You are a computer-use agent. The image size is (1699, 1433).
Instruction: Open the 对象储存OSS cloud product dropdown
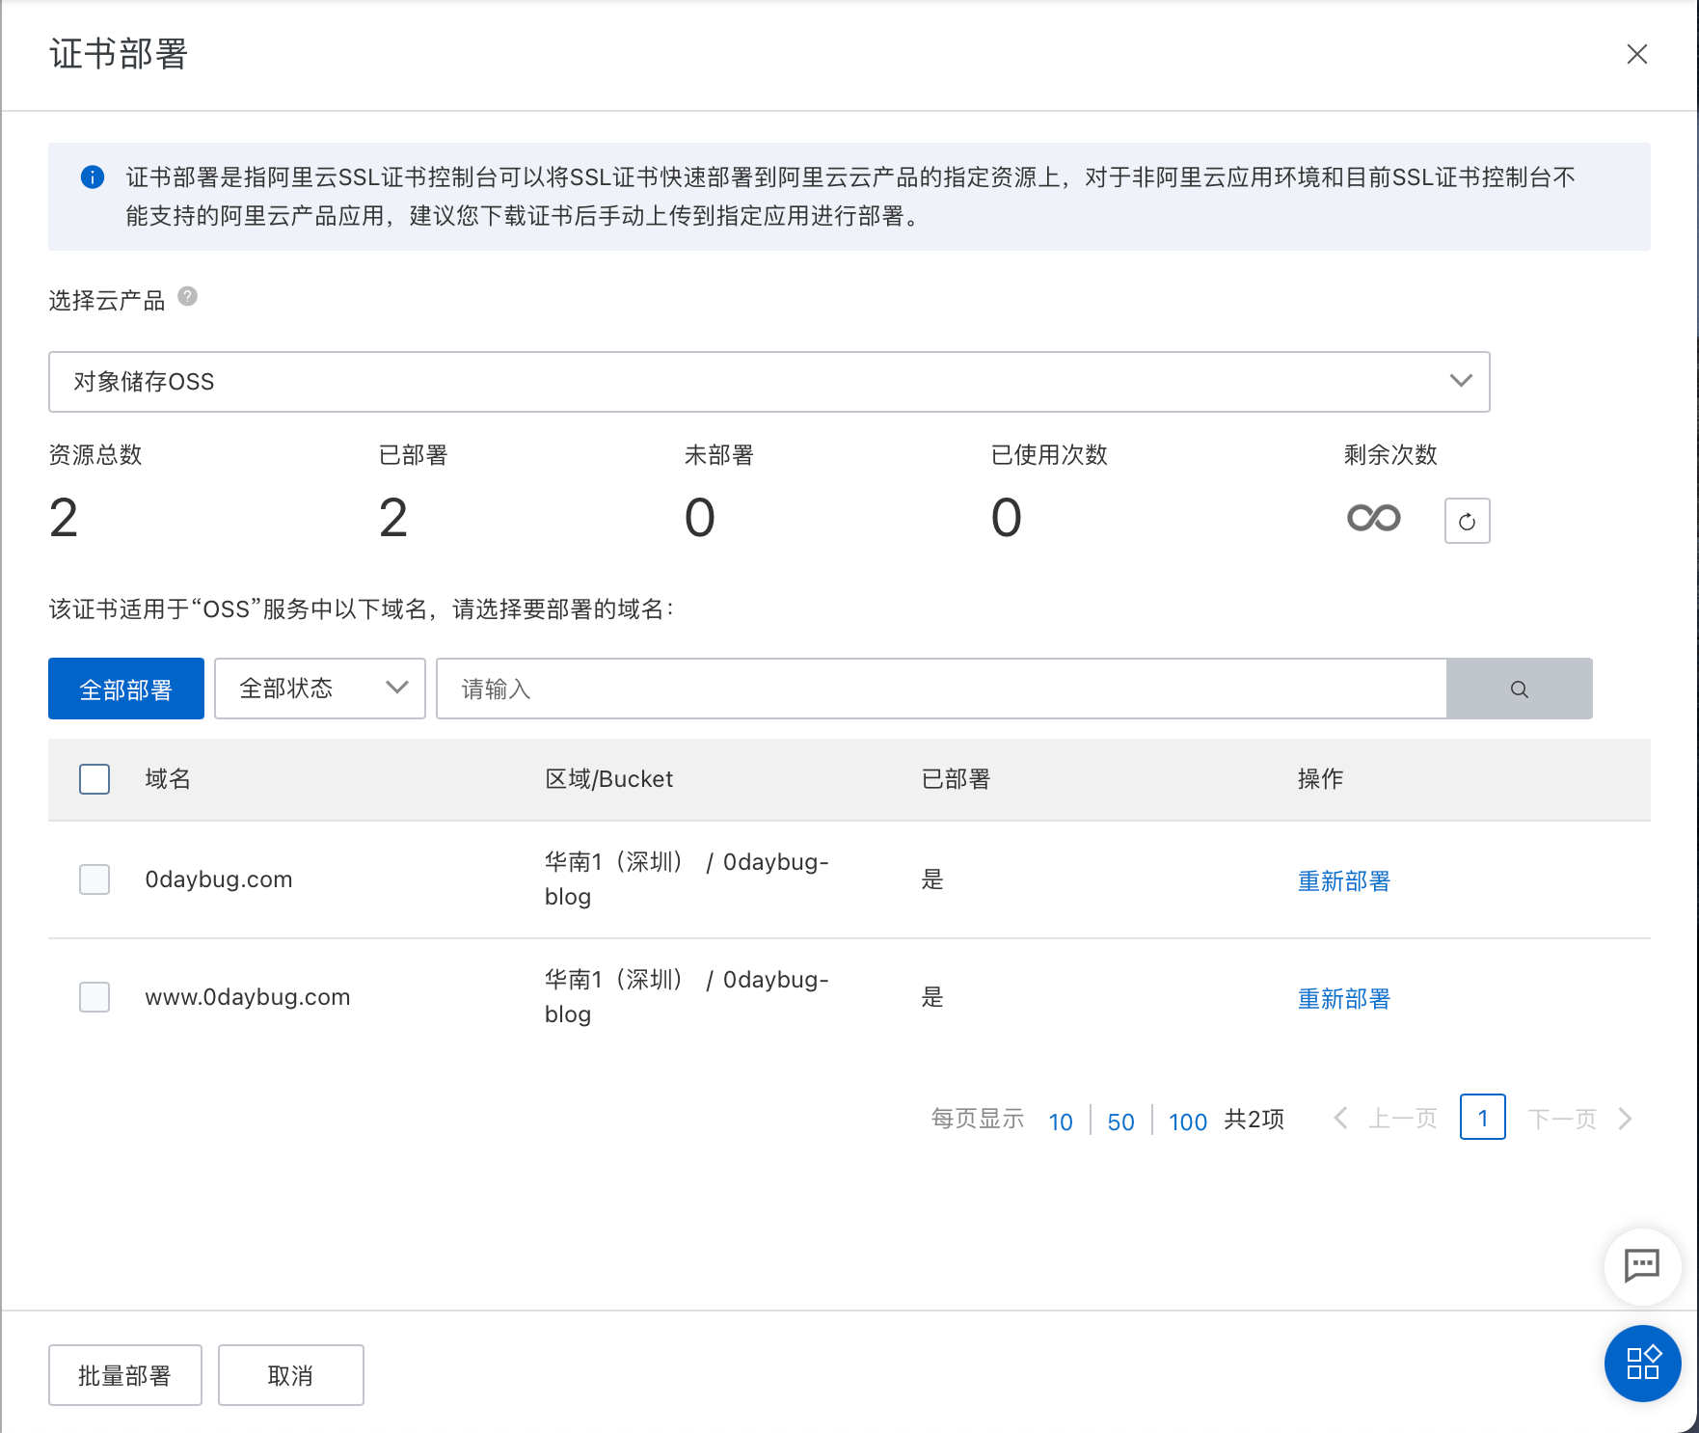(769, 382)
